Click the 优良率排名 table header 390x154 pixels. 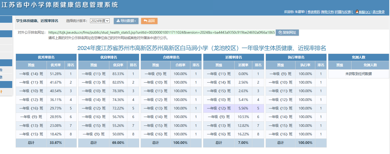pyautogui.click(x=109, y=57)
